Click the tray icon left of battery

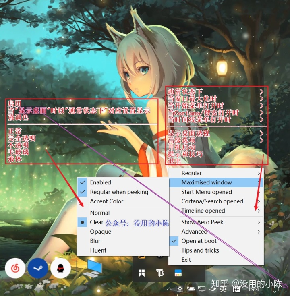coord(180,289)
